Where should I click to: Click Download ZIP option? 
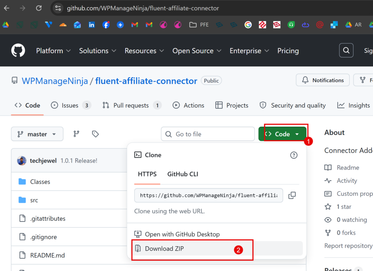point(164,249)
